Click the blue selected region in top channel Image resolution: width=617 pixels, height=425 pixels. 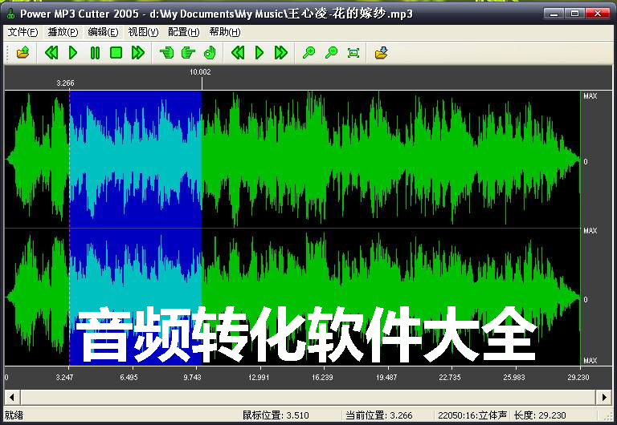[135, 159]
